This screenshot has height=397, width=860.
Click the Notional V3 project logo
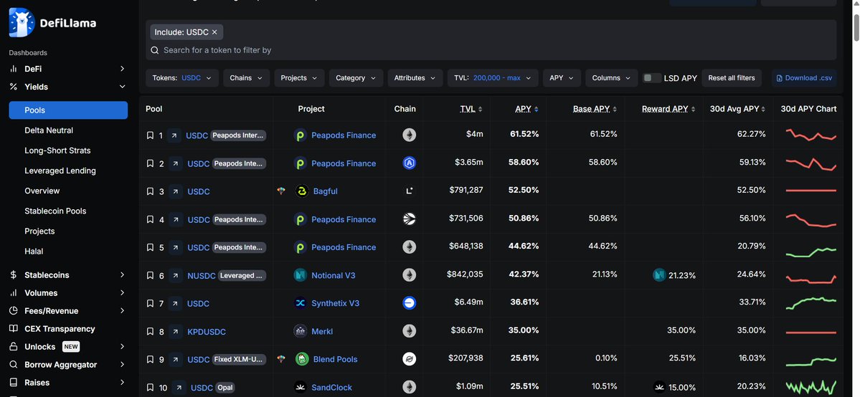coord(300,275)
